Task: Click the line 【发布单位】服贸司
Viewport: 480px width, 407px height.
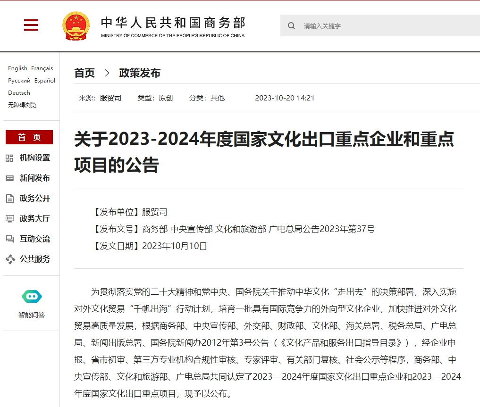Action: point(129,212)
